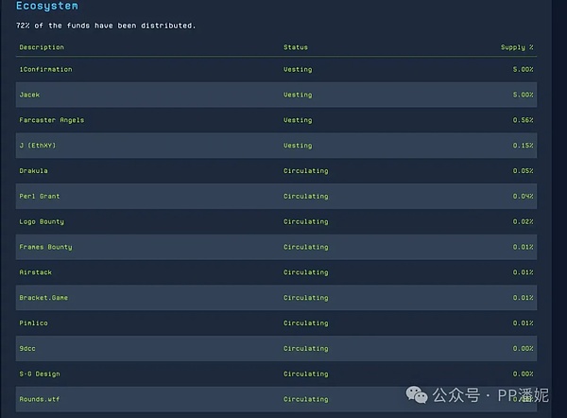
Task: Click the S-G Design entry
Action: click(39, 374)
